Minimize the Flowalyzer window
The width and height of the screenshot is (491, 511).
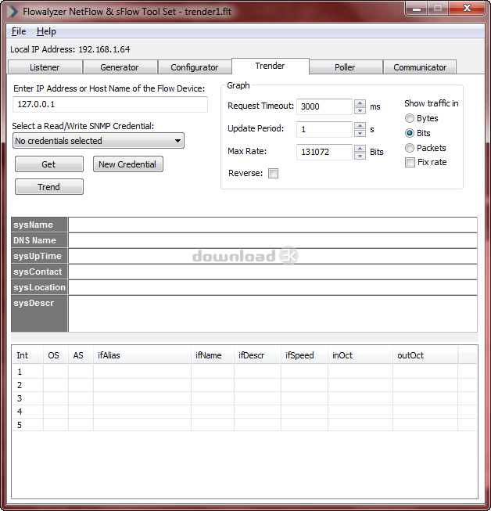(417, 8)
